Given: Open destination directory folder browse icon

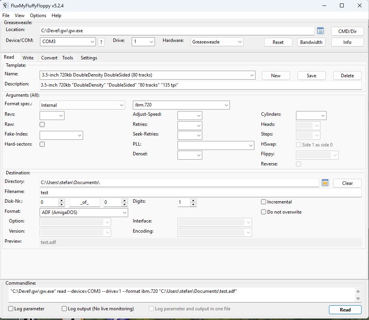Looking at the screenshot, I should 325,183.
